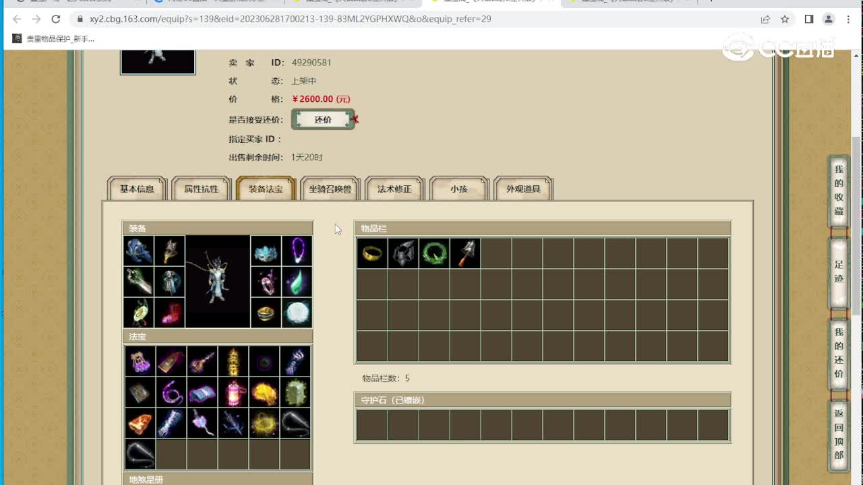Select the golden halo ring magic treasure
Screen dimensions: 863x485
tap(264, 423)
